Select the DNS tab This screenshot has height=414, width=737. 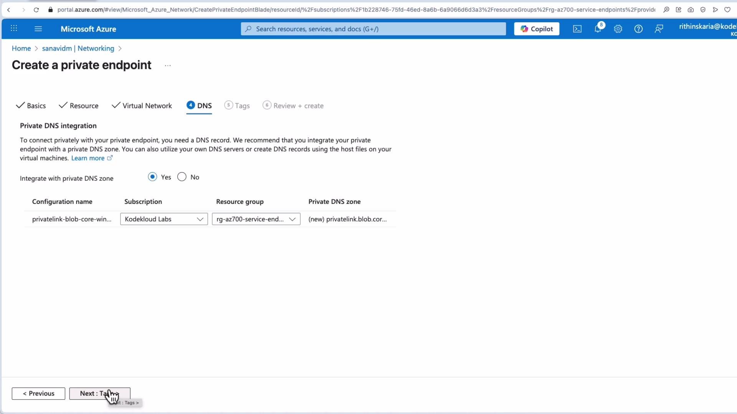199,106
